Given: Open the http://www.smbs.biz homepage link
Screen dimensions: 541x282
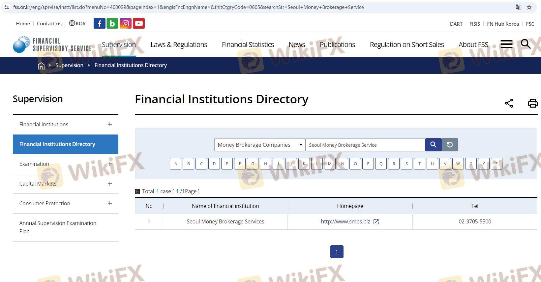Looking at the screenshot, I should (x=346, y=221).
